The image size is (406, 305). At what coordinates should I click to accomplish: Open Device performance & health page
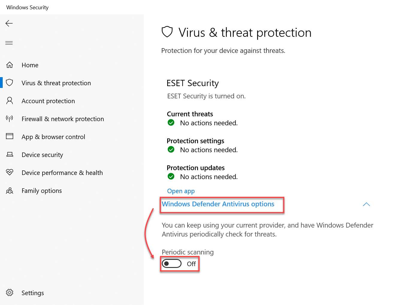[x=62, y=173]
